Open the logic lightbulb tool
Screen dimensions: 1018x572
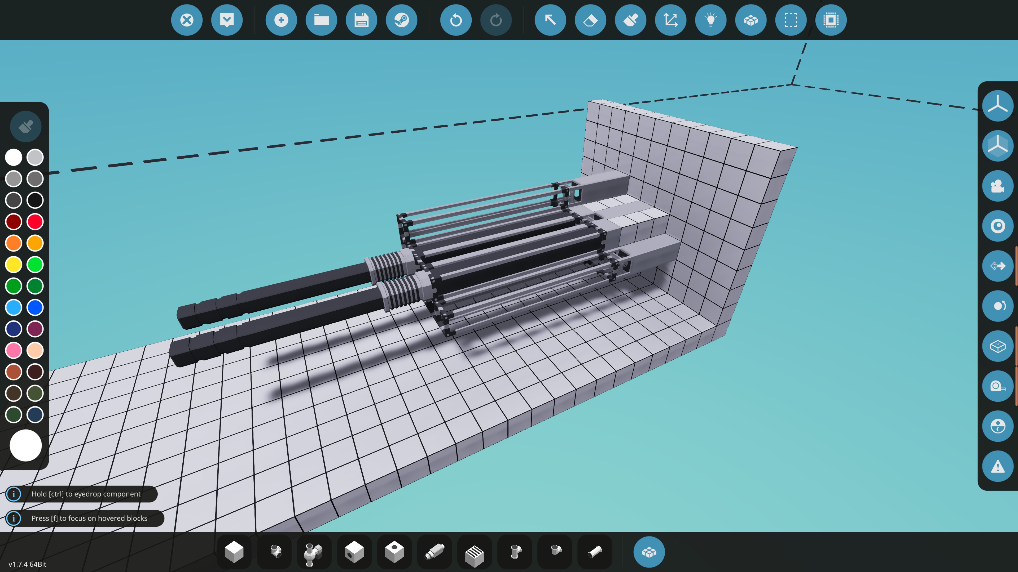click(710, 20)
